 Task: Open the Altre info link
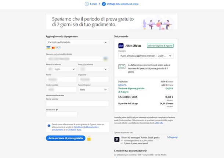pos(159,123)
